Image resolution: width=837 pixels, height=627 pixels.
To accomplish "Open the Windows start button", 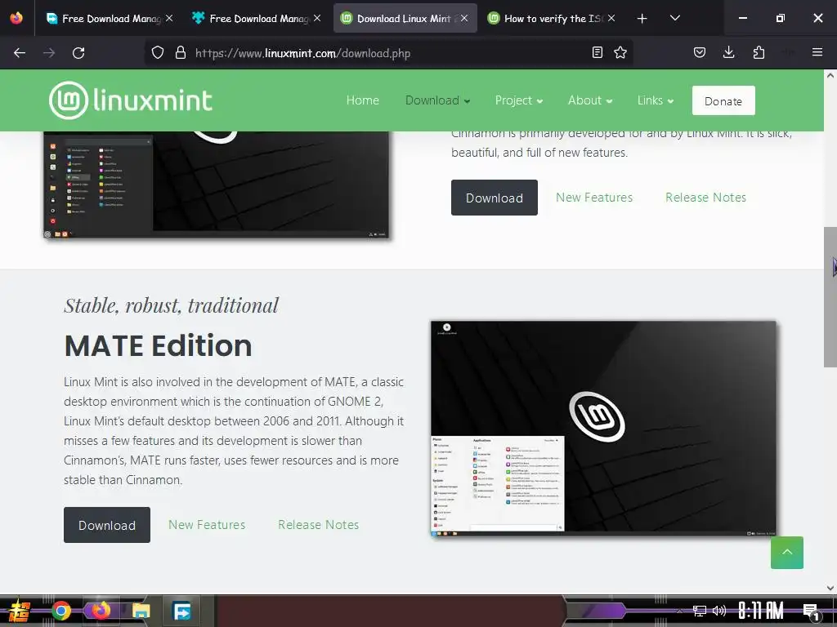I will click(x=20, y=611).
